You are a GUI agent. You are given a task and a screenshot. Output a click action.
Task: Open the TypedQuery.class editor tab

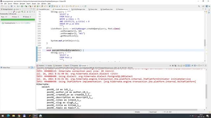click(107, 9)
